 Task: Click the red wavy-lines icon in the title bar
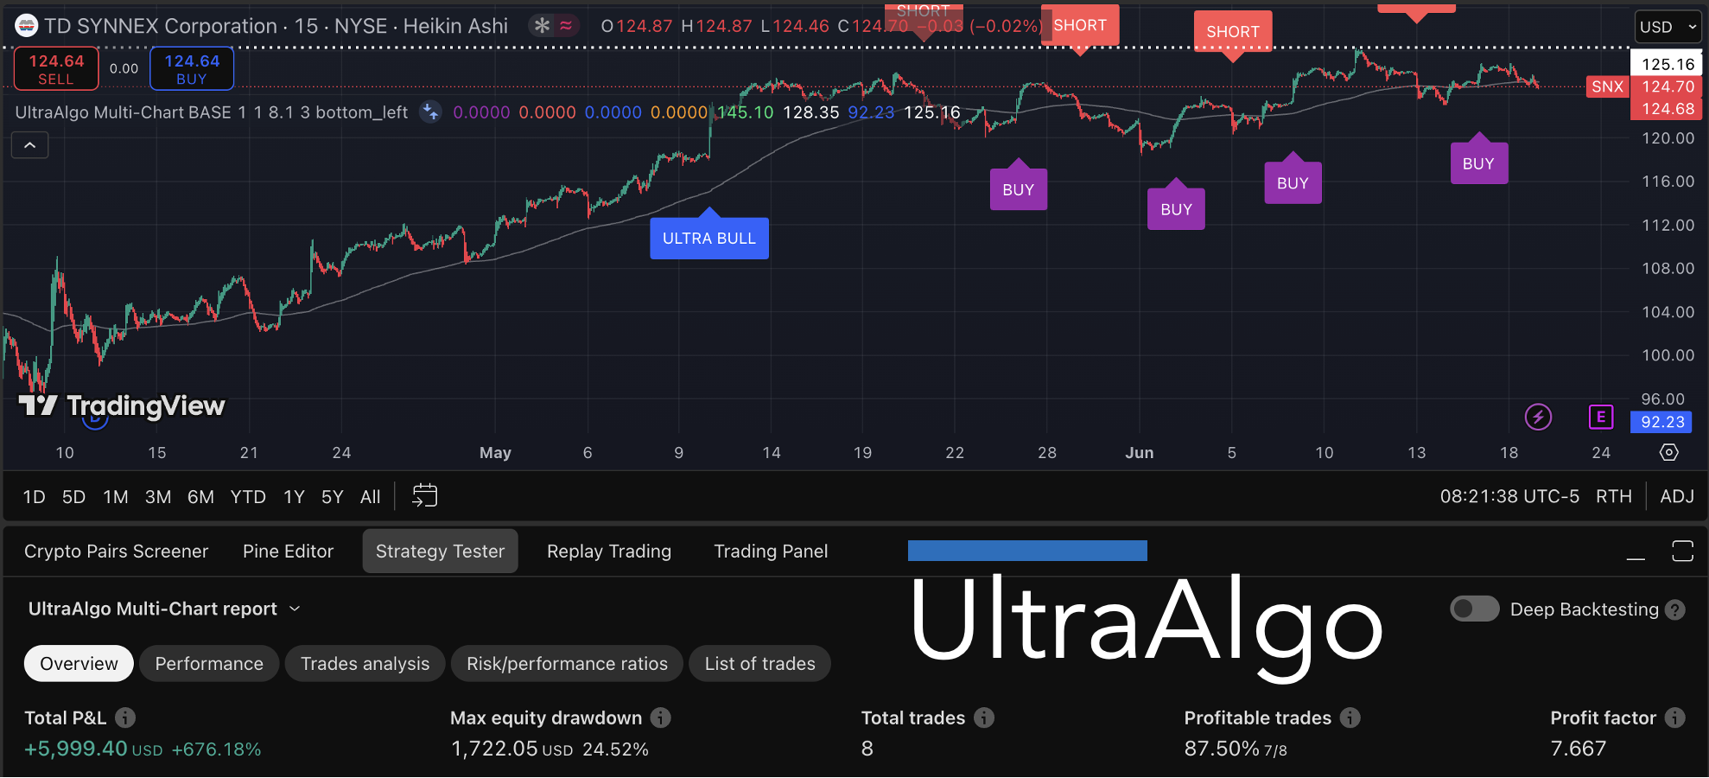point(566,26)
